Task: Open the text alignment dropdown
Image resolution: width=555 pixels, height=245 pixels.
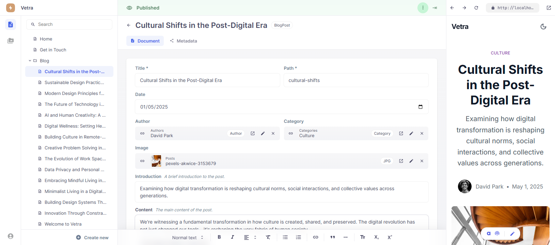Action: pyautogui.click(x=250, y=238)
